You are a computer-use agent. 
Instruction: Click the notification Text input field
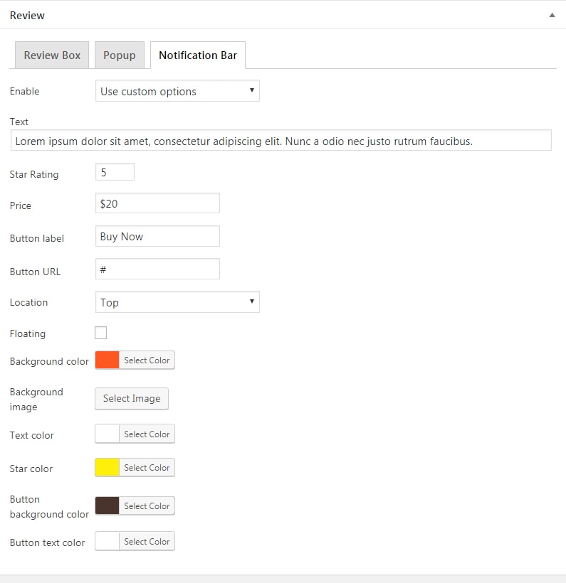point(281,141)
